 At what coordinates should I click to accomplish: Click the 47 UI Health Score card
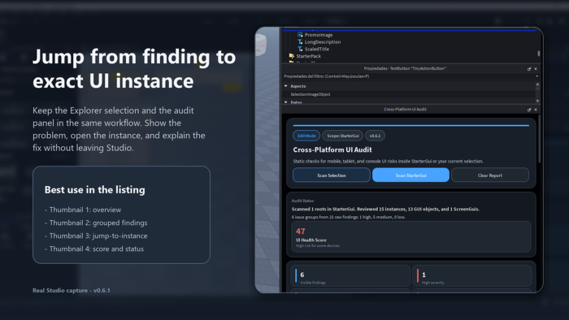click(411, 237)
